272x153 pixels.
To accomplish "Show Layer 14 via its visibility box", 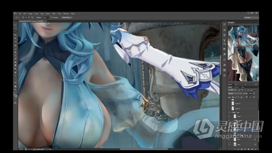I will [x=229, y=103].
